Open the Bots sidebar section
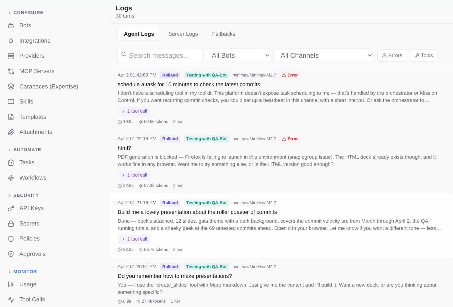The image size is (453, 307). point(25,25)
